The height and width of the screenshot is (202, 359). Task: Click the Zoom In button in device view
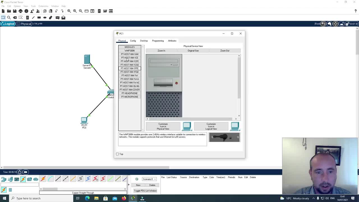pos(161,51)
